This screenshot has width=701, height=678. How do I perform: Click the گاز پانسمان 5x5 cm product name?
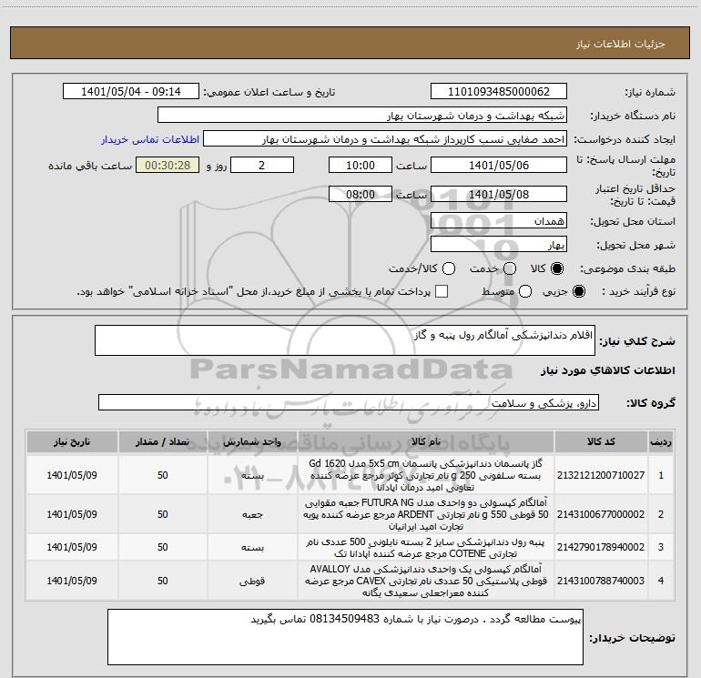(x=426, y=475)
